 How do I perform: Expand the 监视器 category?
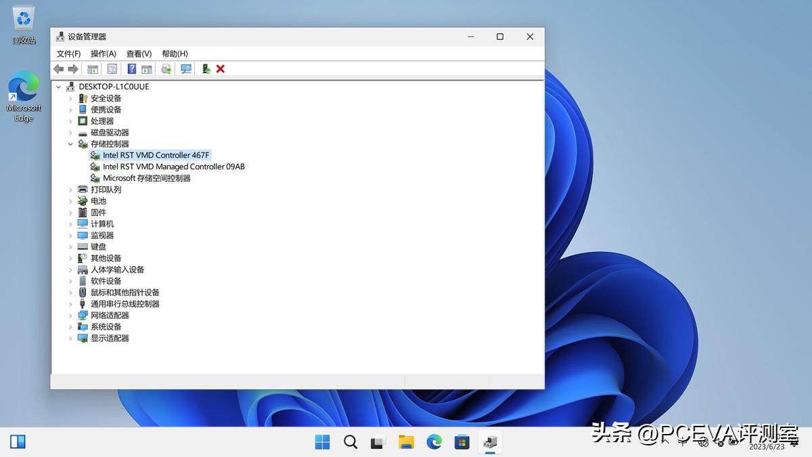point(70,236)
